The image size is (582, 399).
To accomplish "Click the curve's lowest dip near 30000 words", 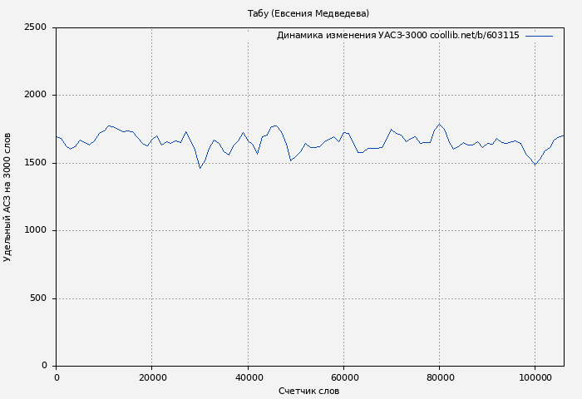I will pos(200,168).
